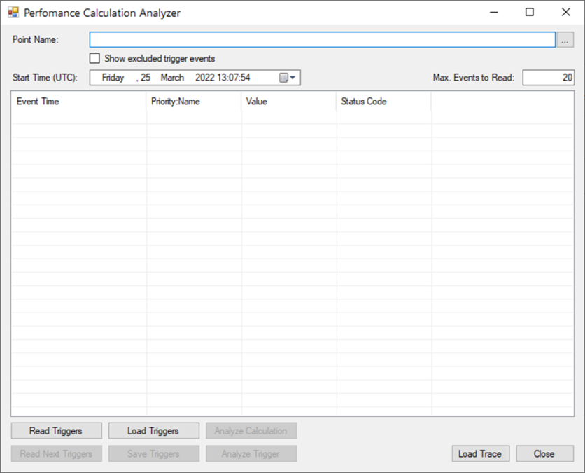Open the Start Time calendar dropdown
The width and height of the screenshot is (585, 473).
[x=288, y=78]
